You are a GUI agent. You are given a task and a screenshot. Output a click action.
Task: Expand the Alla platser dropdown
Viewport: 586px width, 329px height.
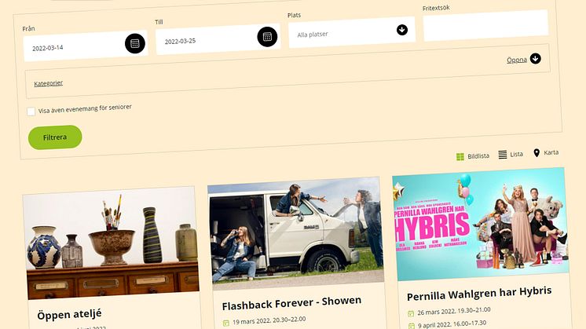[x=401, y=30]
